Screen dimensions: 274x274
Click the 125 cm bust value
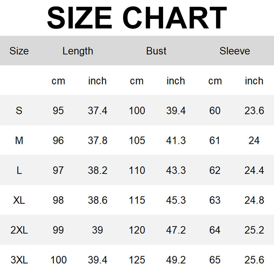pos(137,260)
